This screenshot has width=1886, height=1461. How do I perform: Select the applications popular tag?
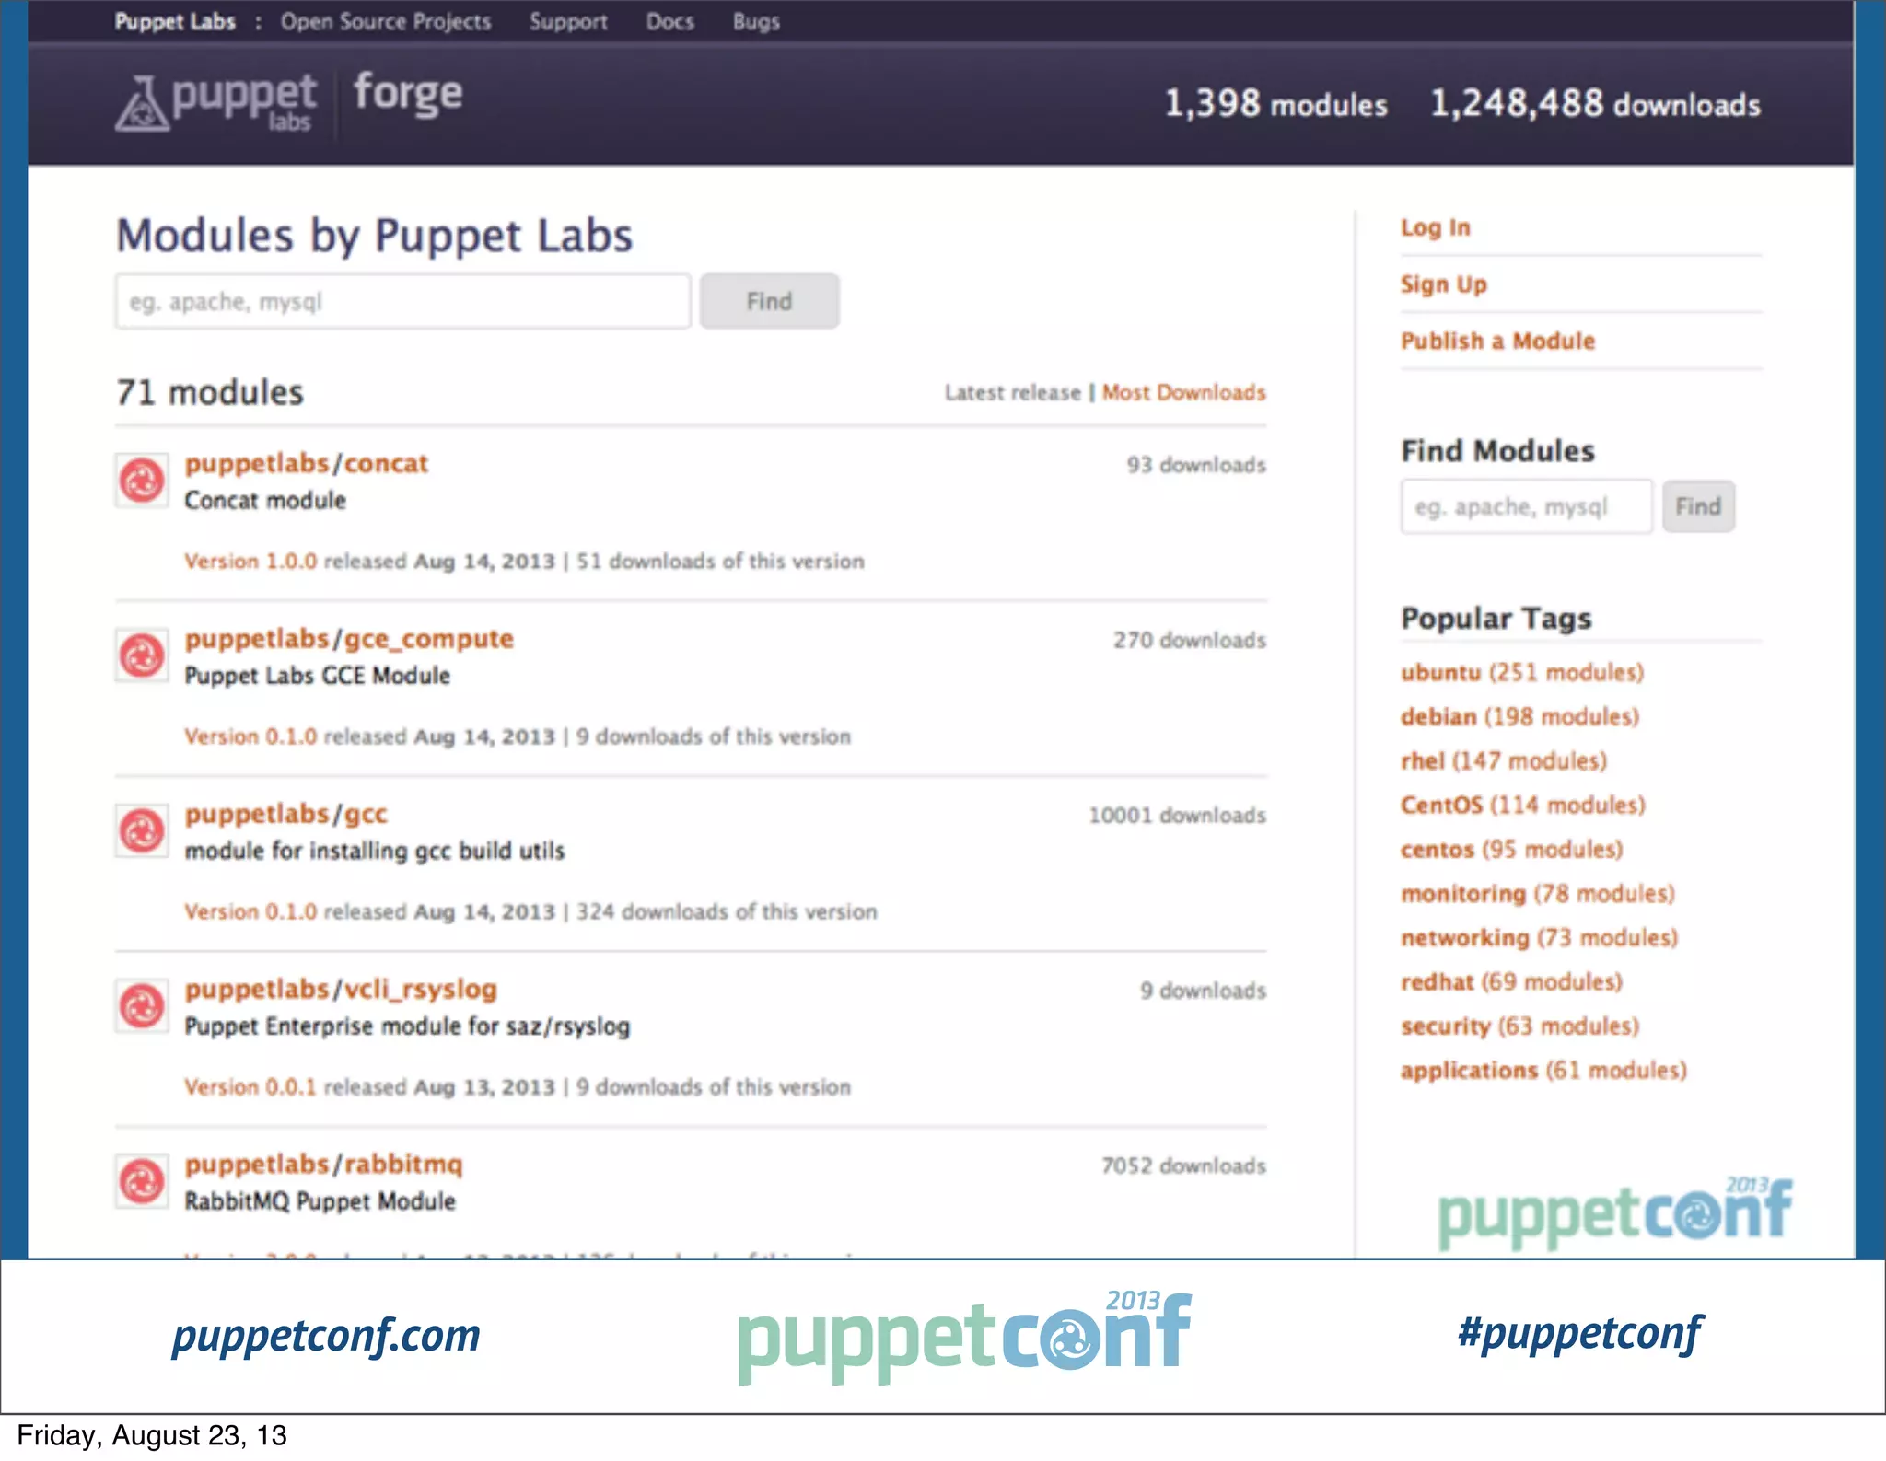tap(1543, 1070)
